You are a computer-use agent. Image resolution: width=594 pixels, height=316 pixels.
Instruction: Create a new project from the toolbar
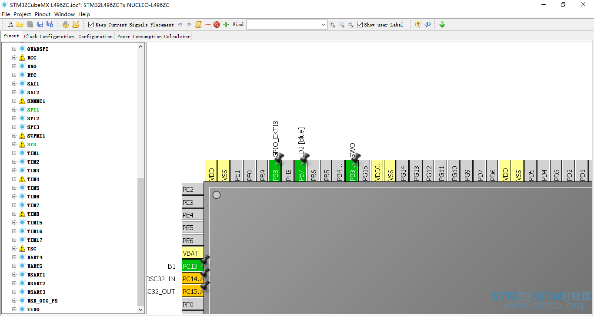tap(10, 25)
